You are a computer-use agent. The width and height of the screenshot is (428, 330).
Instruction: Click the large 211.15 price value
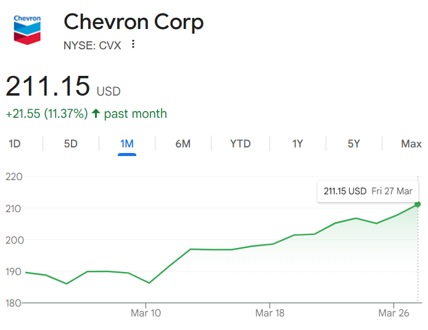(x=48, y=86)
